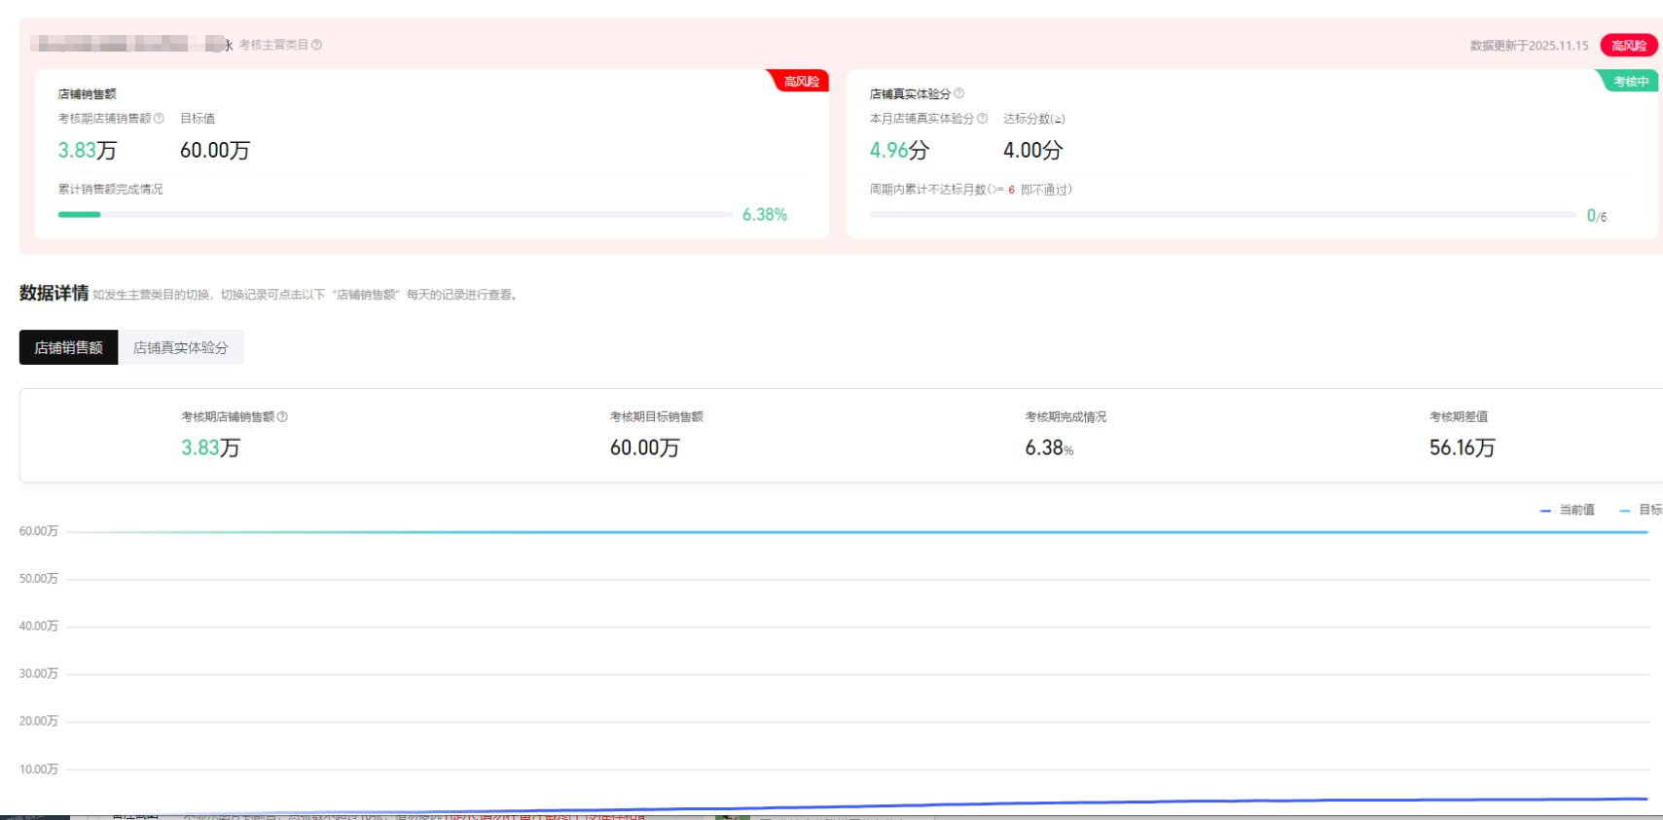1663x820 pixels.
Task: Click the green 考核中 corner tag
Action: coord(1630,82)
